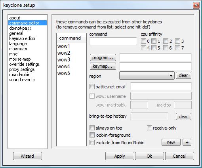Clear the region selection
This screenshot has width=202, height=168.
coord(183,75)
